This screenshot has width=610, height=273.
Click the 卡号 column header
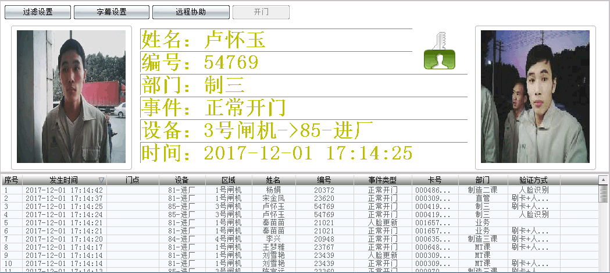click(434, 180)
